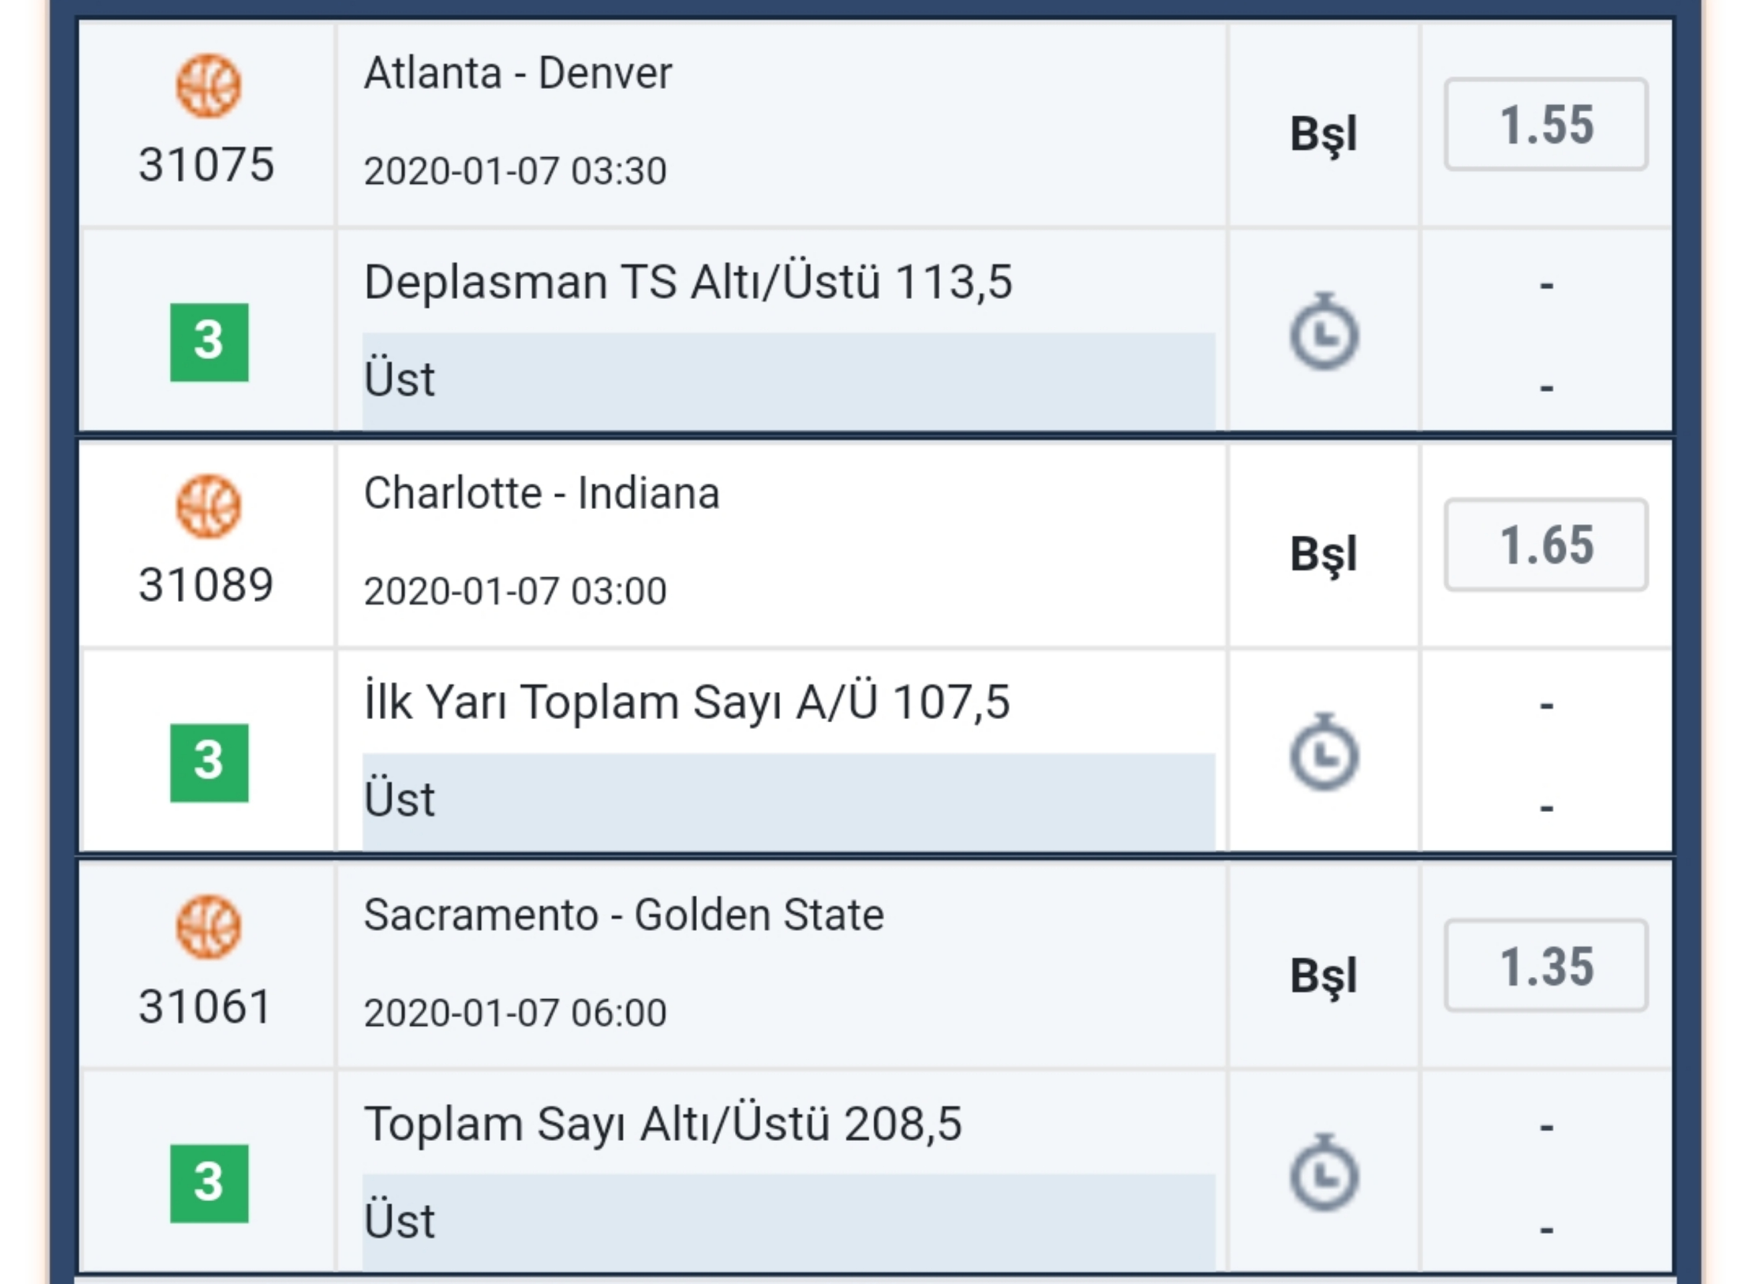The width and height of the screenshot is (1751, 1284).
Task: Click the green 3 badge under Atlanta - Denver
Action: (x=209, y=342)
